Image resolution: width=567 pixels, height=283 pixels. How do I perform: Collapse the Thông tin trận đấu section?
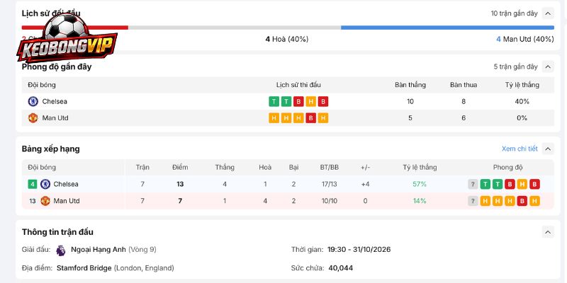pyautogui.click(x=548, y=232)
